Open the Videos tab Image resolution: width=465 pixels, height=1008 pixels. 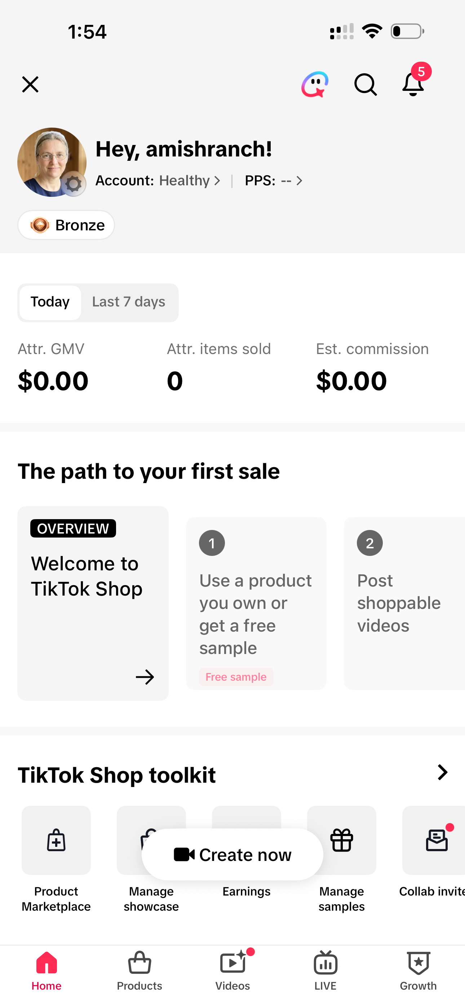[x=232, y=971]
